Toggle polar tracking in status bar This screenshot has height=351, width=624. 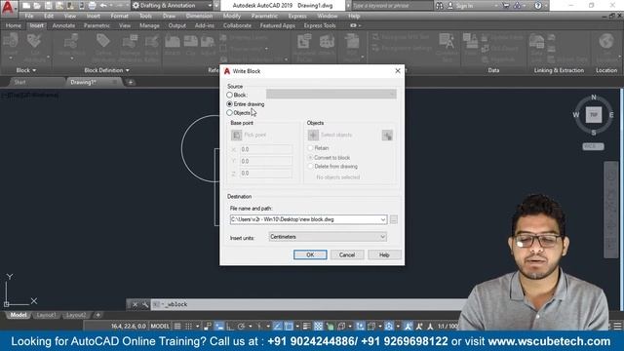click(241, 327)
